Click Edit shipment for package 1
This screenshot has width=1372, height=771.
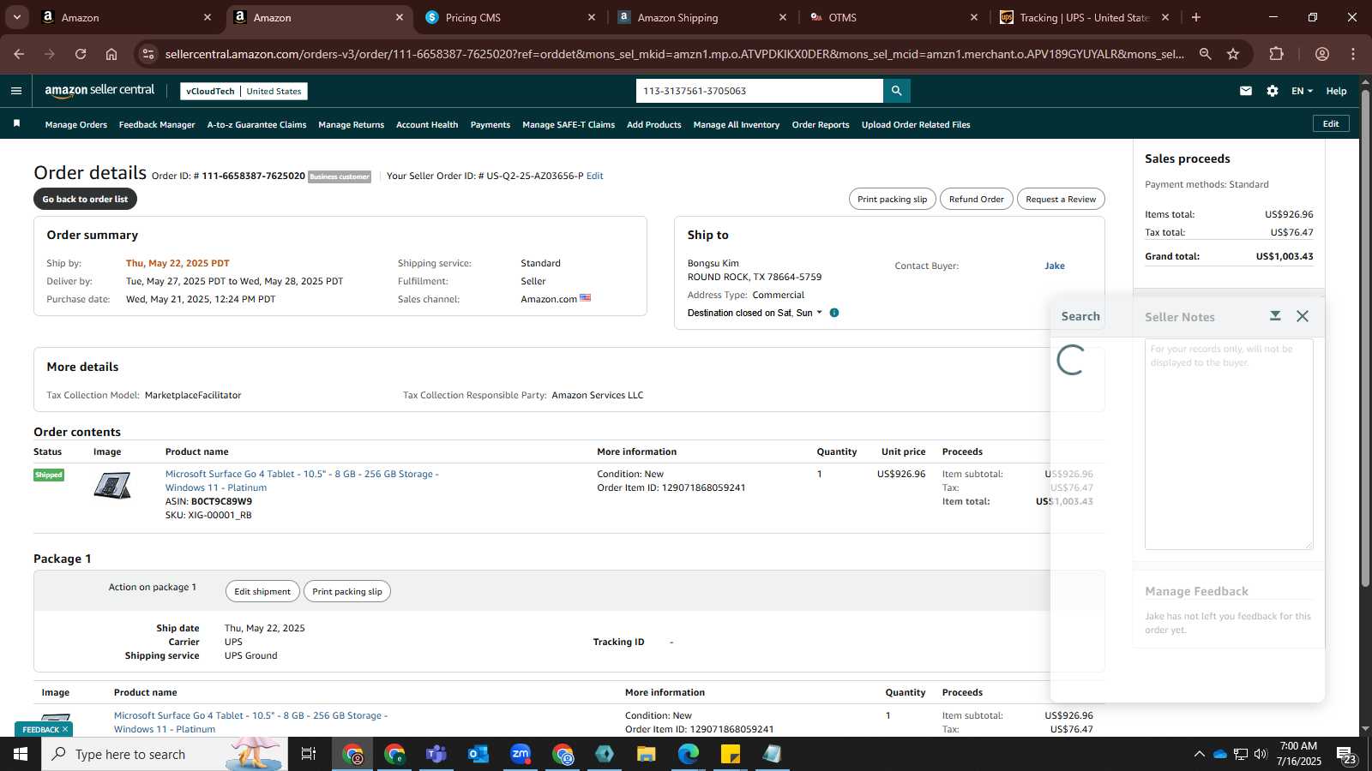tap(262, 591)
